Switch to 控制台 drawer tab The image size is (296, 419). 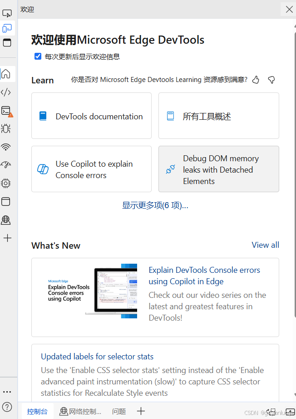(x=37, y=411)
